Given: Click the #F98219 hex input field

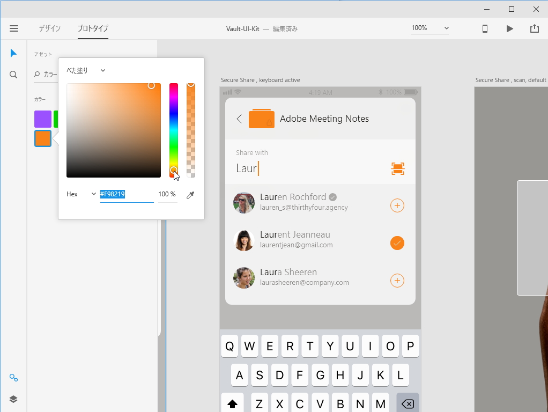Looking at the screenshot, I should coord(127,194).
